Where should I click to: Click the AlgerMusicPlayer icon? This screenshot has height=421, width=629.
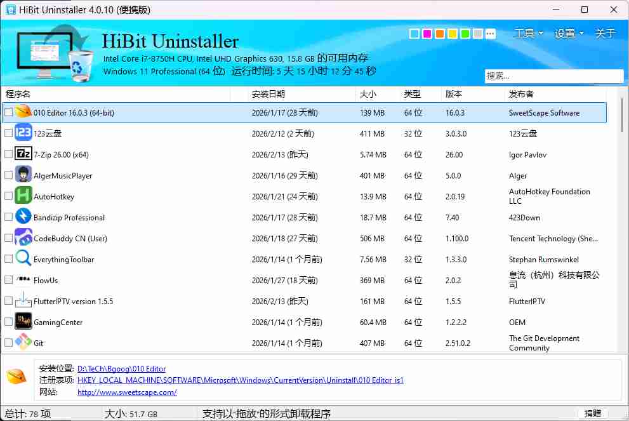coord(23,175)
